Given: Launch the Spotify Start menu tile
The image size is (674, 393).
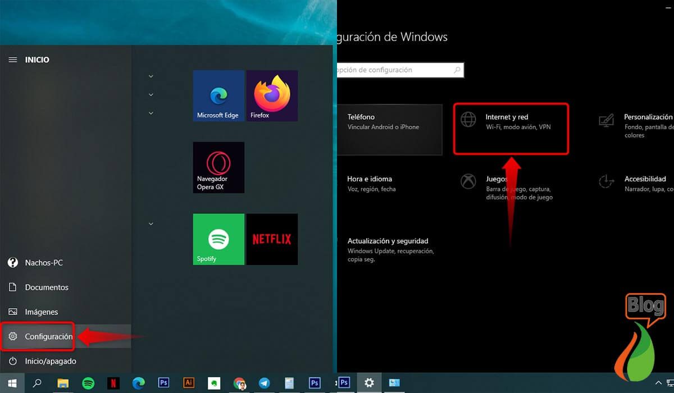Looking at the screenshot, I should (218, 239).
